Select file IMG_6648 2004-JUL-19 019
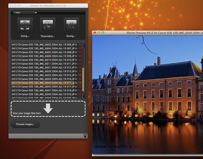This screenshot has width=203, height=159. [43, 94]
